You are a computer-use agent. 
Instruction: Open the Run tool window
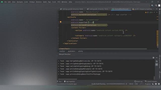[59, 81]
